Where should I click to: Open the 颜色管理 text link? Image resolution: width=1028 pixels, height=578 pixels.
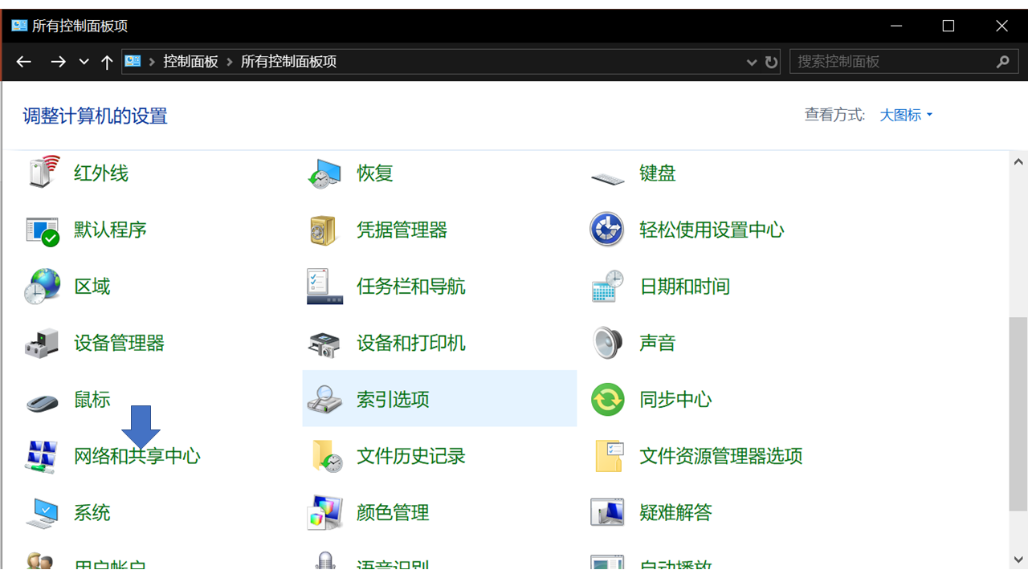click(393, 512)
